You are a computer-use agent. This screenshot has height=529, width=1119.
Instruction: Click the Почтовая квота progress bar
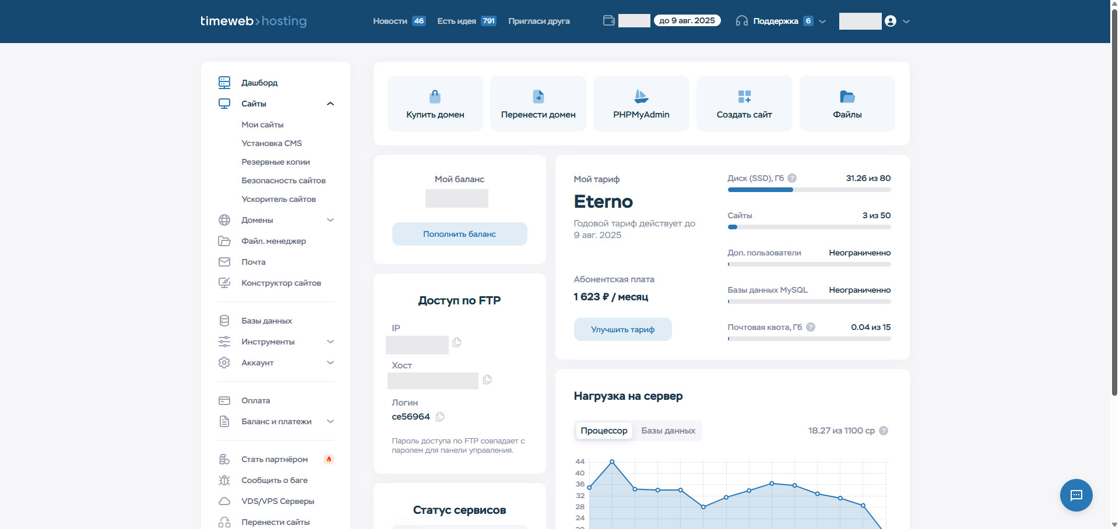(x=809, y=339)
